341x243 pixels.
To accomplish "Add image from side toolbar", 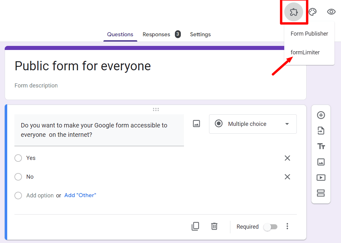I will 321,162.
